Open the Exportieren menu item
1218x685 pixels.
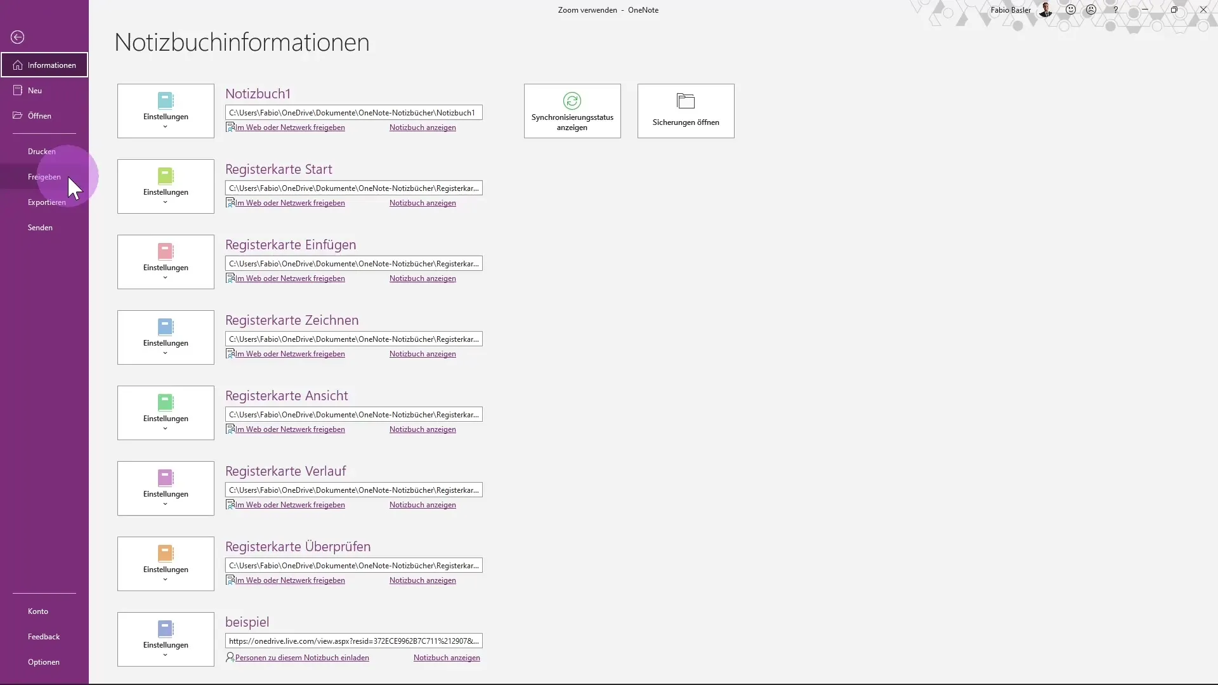click(46, 202)
